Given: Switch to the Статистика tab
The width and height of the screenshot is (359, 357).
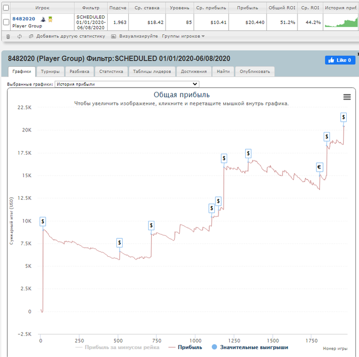Looking at the screenshot, I should point(111,71).
